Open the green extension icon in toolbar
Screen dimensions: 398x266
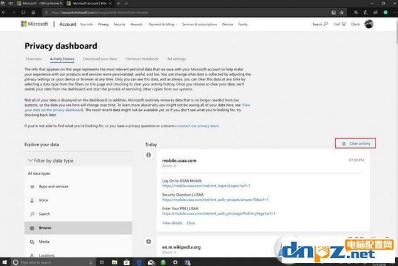(385, 12)
